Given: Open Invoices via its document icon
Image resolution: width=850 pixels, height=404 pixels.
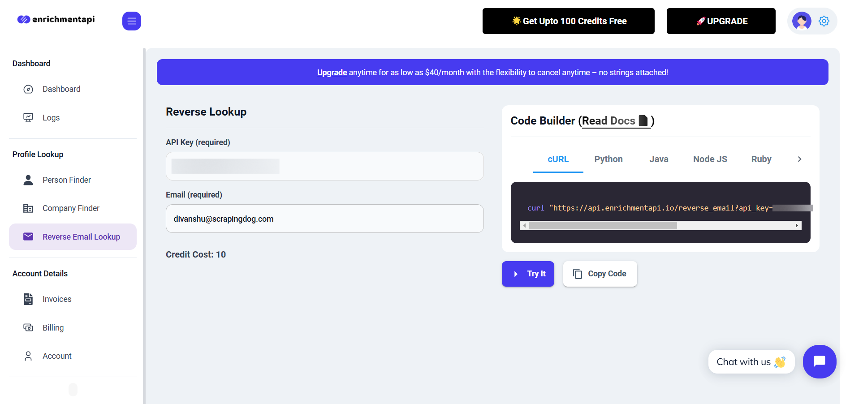Looking at the screenshot, I should pyautogui.click(x=28, y=299).
